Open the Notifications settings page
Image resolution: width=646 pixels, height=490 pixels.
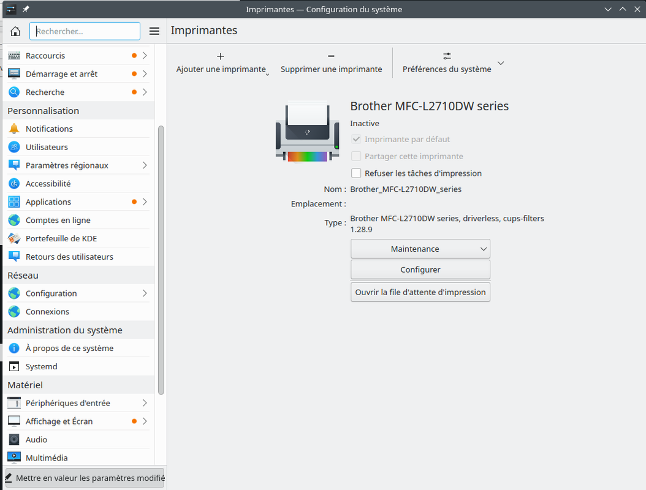[78, 129]
